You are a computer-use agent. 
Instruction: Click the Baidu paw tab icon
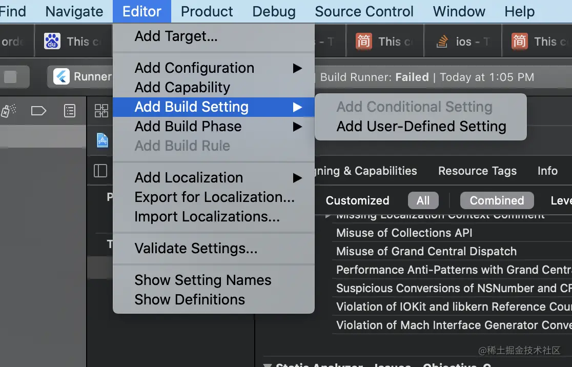pyautogui.click(x=52, y=41)
